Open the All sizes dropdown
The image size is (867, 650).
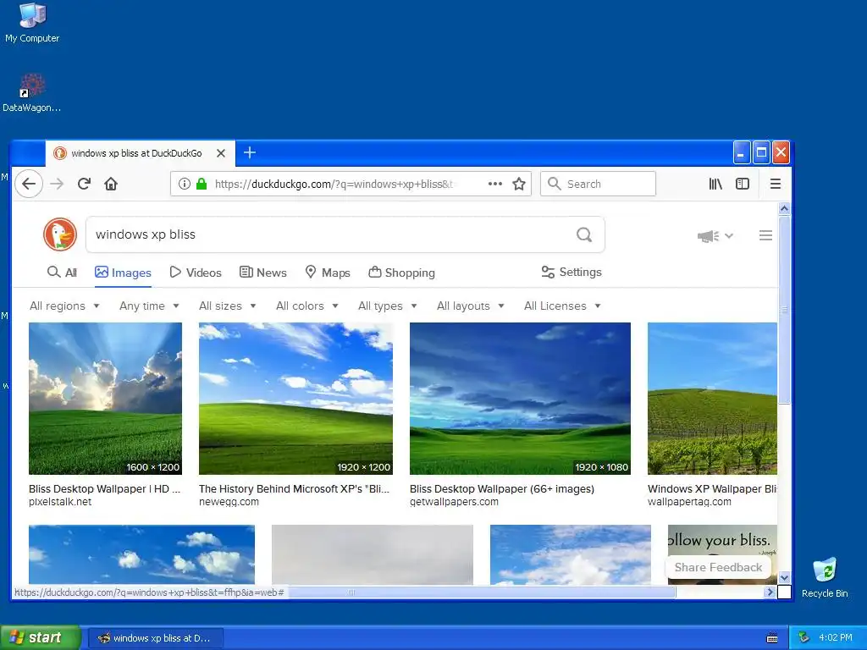click(x=227, y=306)
